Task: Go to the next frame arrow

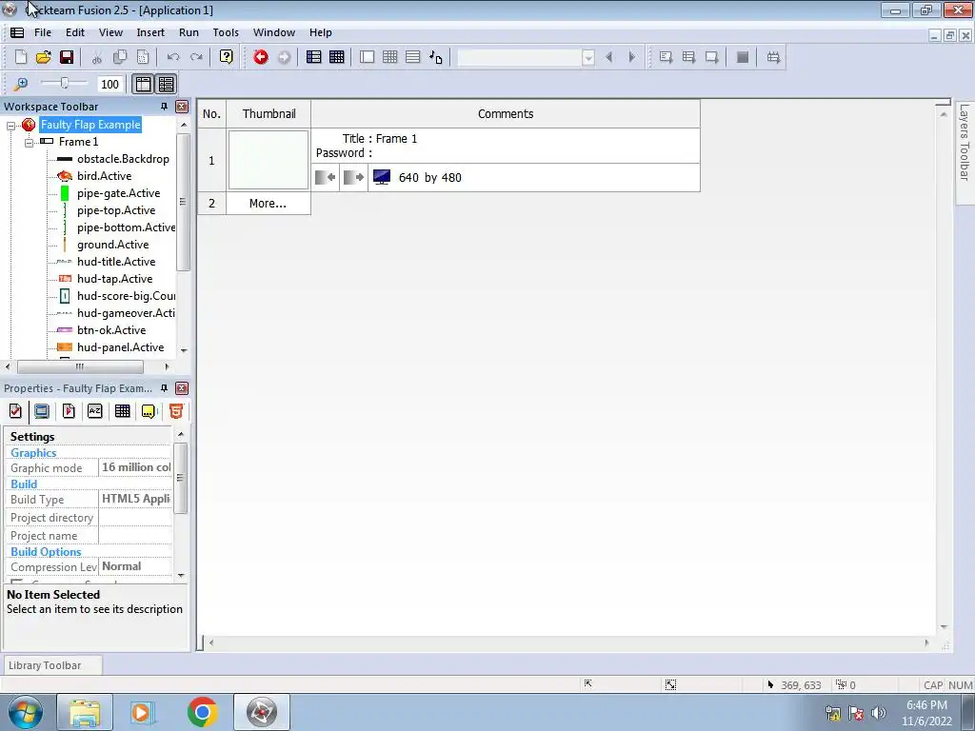Action: click(632, 57)
